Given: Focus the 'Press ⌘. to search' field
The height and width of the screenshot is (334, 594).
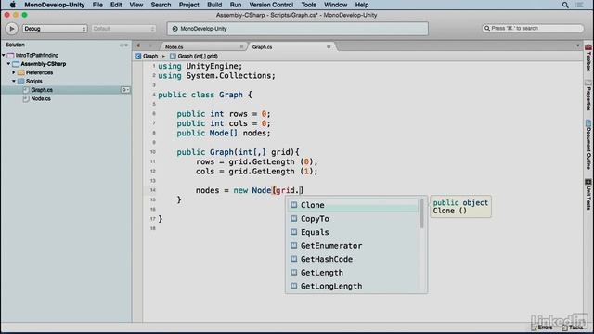Looking at the screenshot, I should click(x=532, y=29).
